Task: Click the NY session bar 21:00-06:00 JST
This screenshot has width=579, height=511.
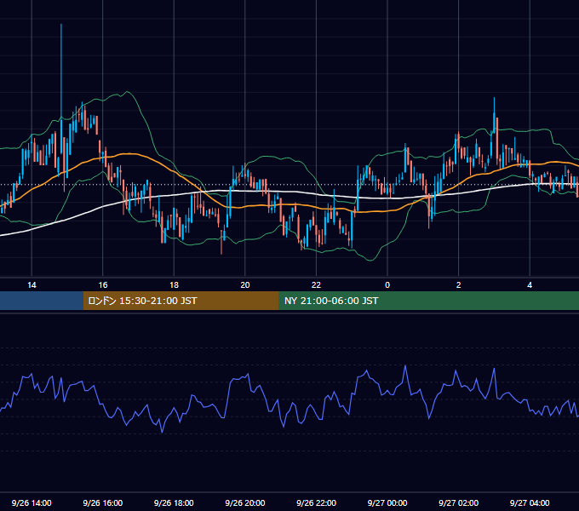Action: pyautogui.click(x=428, y=301)
